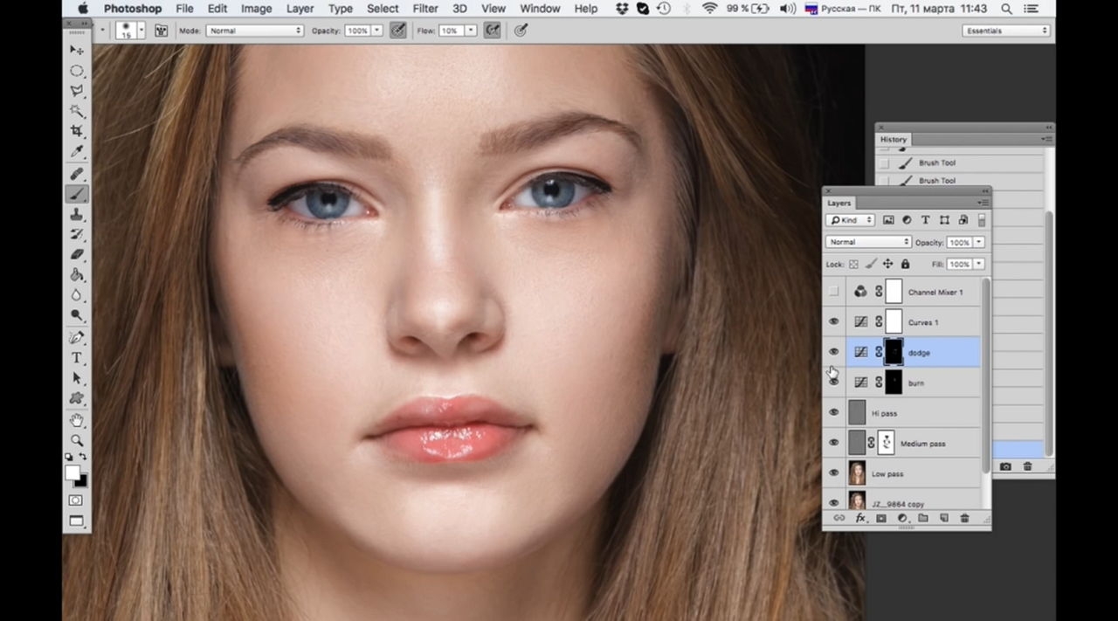Create a new layer

943,518
